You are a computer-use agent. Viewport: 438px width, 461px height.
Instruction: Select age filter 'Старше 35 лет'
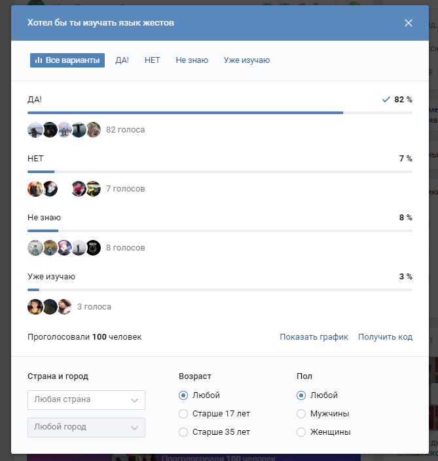click(183, 432)
